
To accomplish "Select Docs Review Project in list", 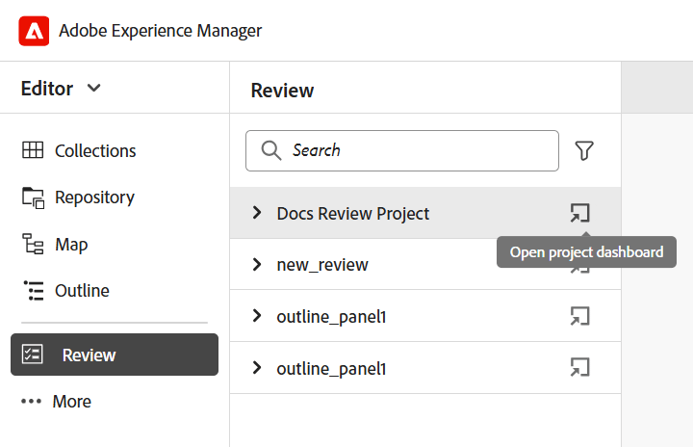I will pyautogui.click(x=352, y=213).
